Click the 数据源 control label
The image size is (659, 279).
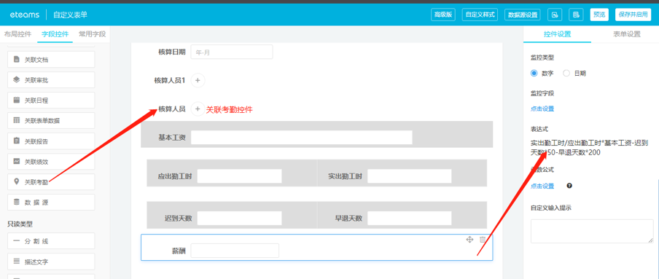point(36,202)
